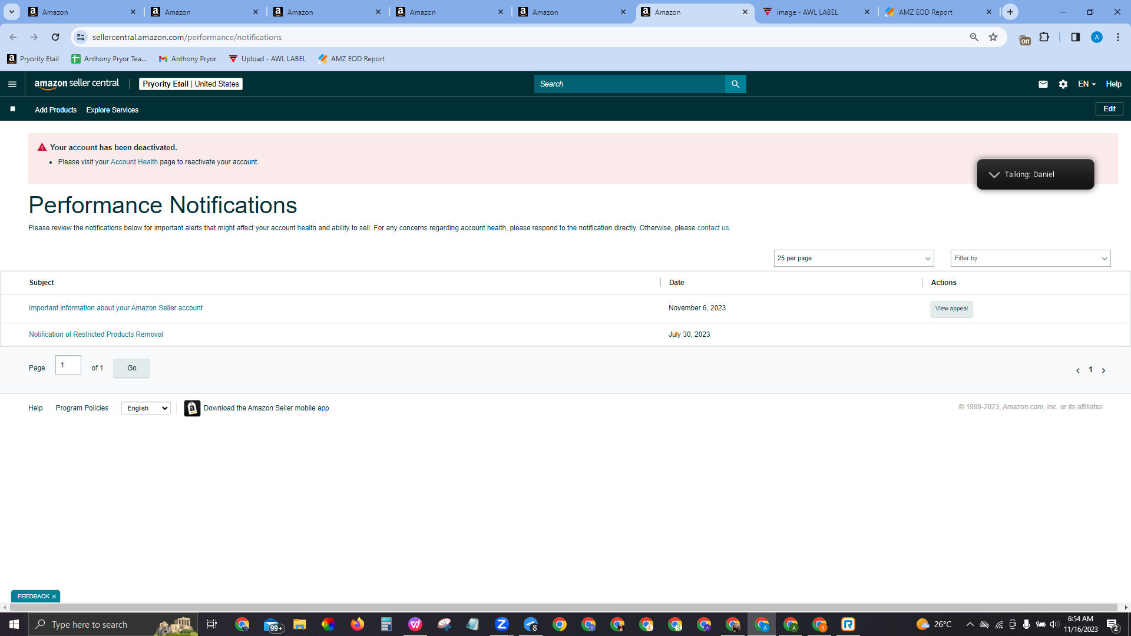The image size is (1131, 636).
Task: Open 'Important information about your Amazon Seller account'
Action: (115, 308)
